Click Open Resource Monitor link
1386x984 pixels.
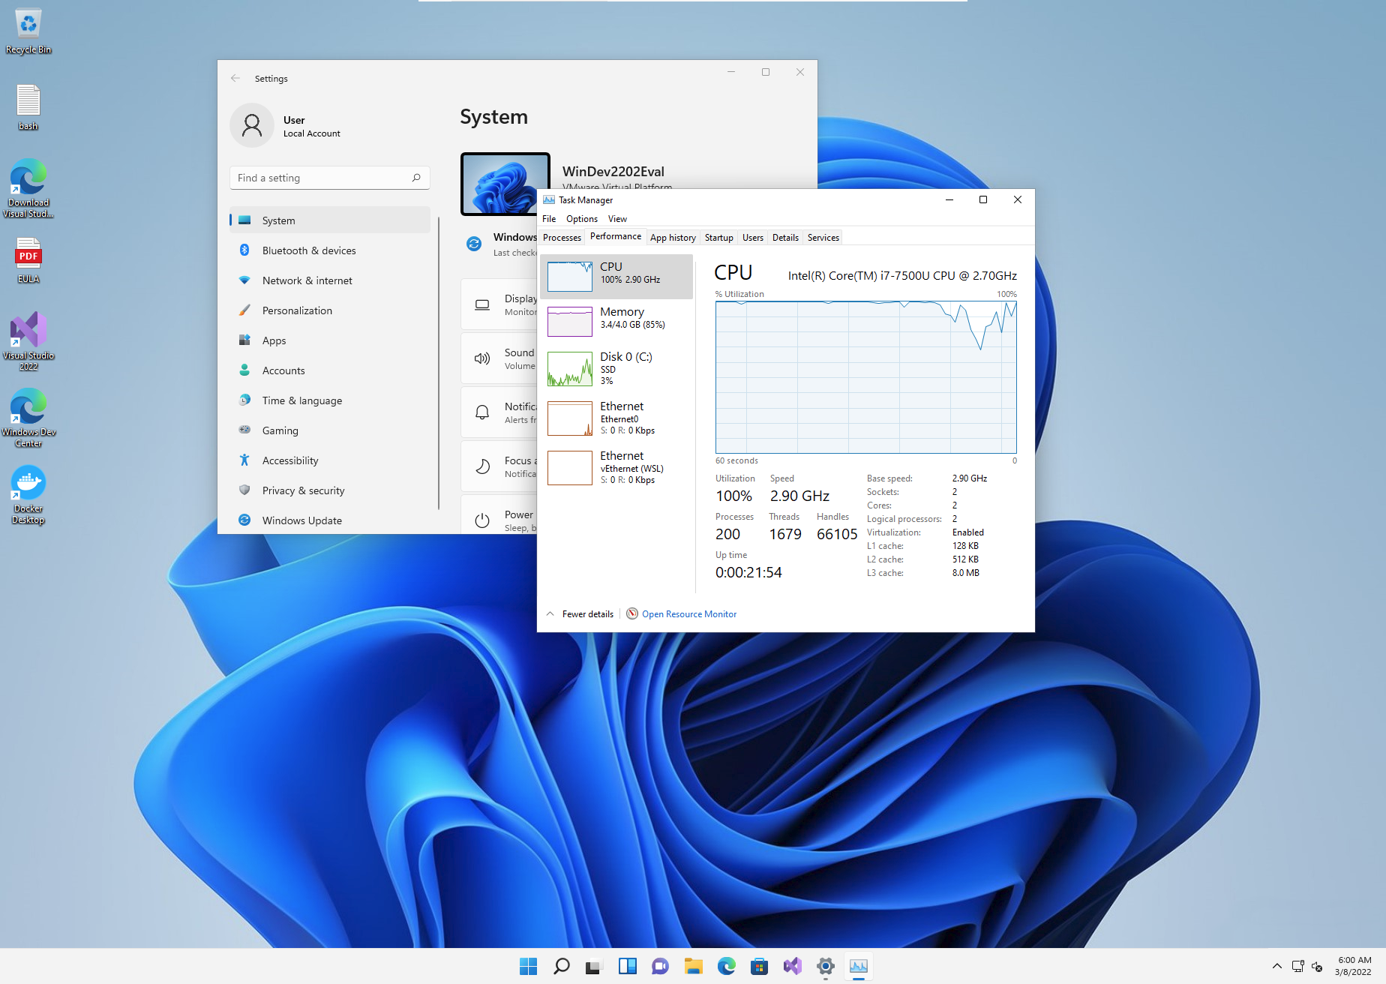click(x=688, y=614)
